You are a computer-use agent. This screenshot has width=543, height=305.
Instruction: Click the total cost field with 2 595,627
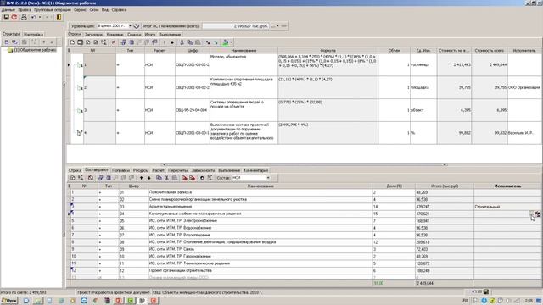(x=236, y=26)
